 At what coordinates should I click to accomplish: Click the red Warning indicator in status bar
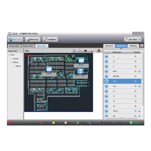pyautogui.click(x=10, y=123)
